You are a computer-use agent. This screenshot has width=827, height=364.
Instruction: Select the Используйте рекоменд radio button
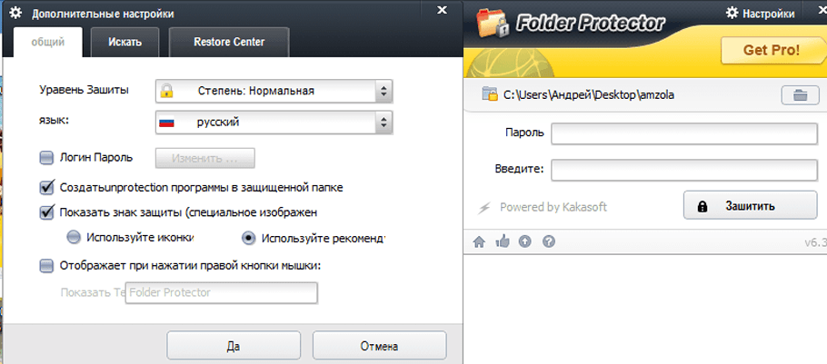[x=248, y=239]
